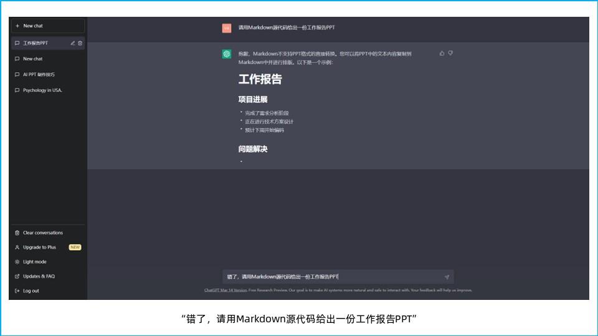The image size is (598, 336).
Task: Click bullet text 完成了需求分析阶段
Action: pyautogui.click(x=267, y=113)
